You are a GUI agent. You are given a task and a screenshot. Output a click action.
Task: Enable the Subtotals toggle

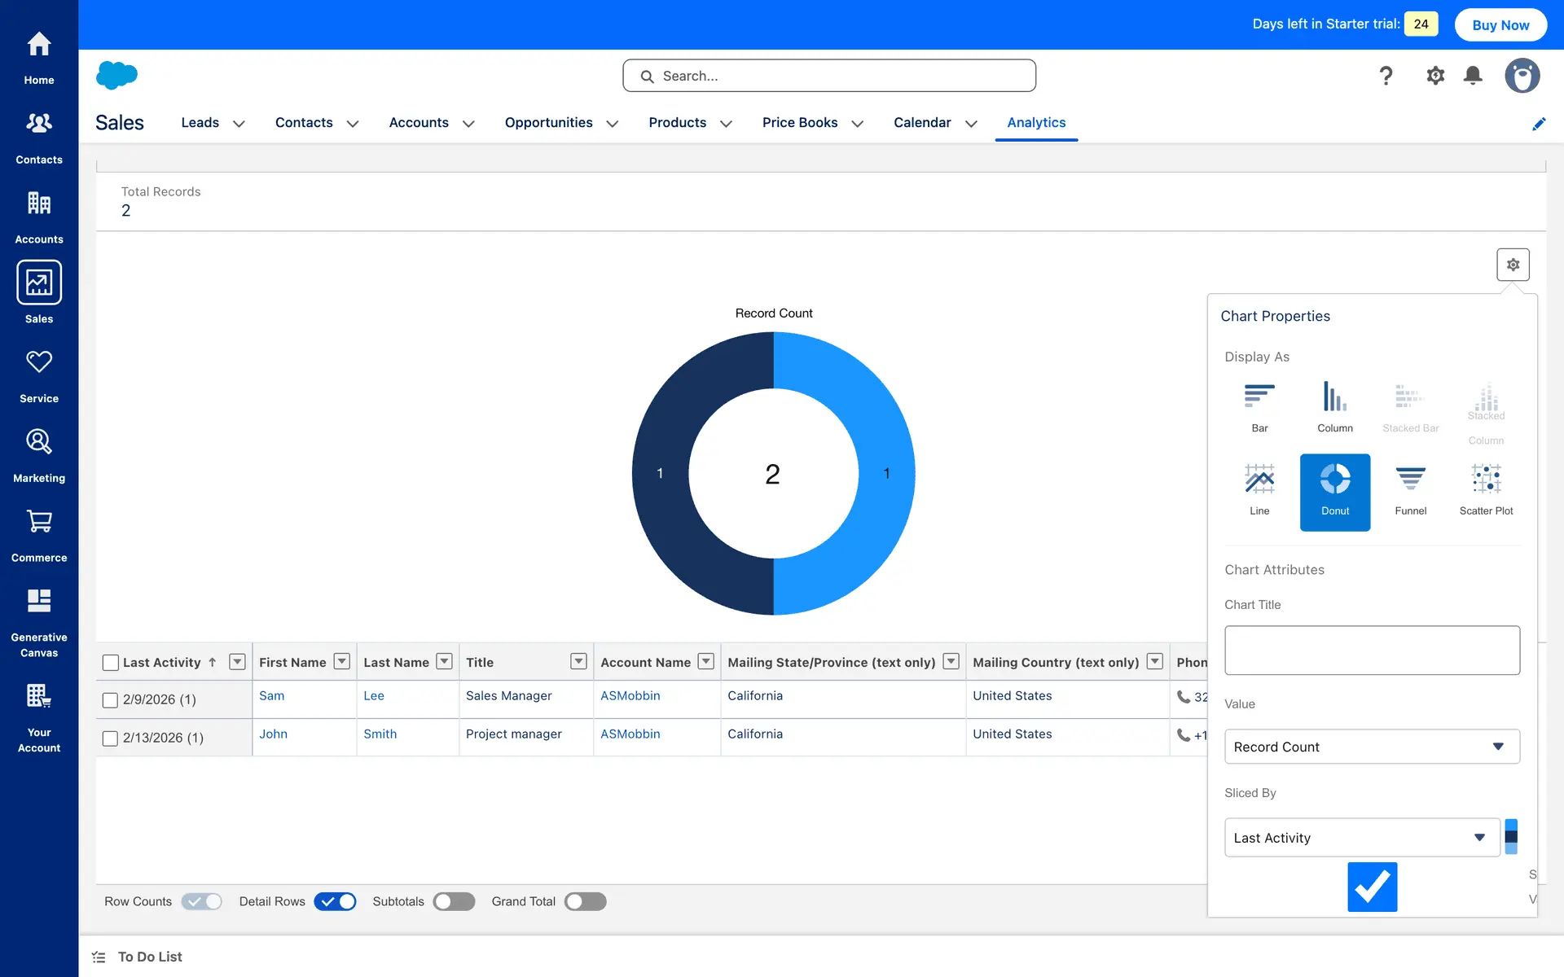[454, 901]
